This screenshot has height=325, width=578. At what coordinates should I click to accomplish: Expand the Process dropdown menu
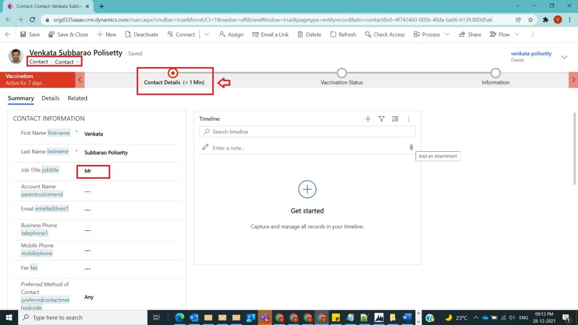pos(448,34)
